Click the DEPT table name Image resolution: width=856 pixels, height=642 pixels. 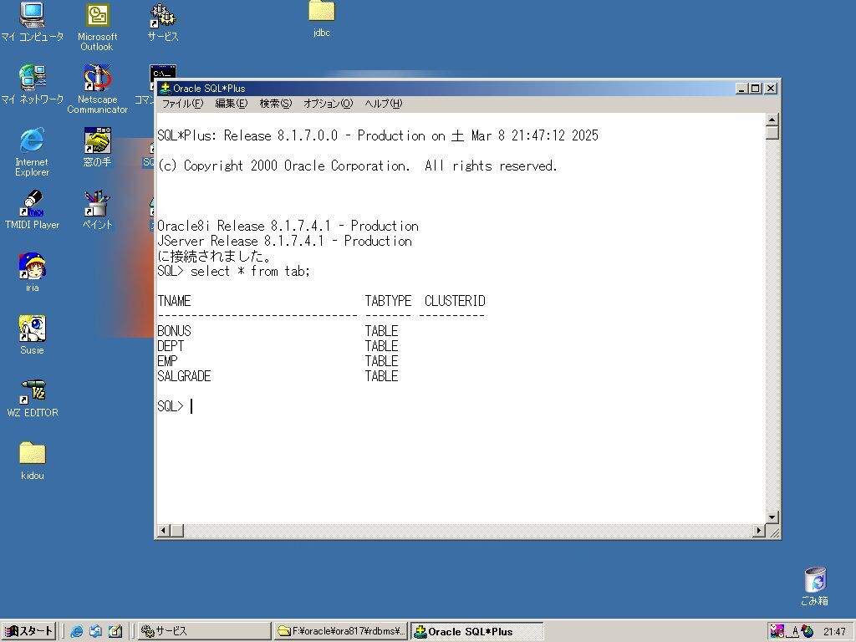[171, 346]
